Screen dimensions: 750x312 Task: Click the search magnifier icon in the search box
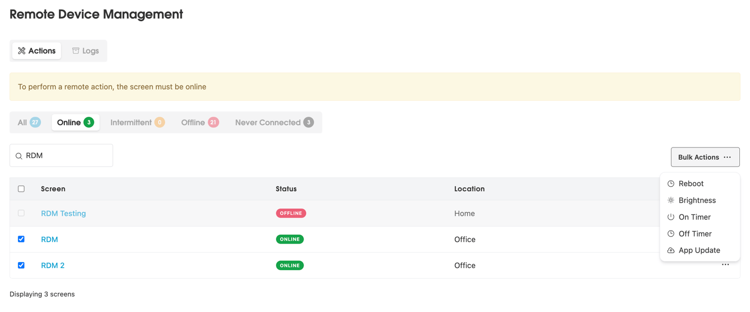[19, 155]
